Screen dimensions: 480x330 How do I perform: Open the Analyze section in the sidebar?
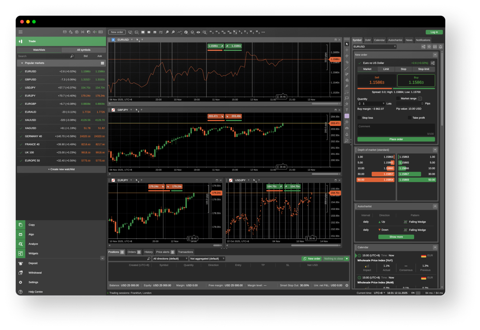point(33,244)
